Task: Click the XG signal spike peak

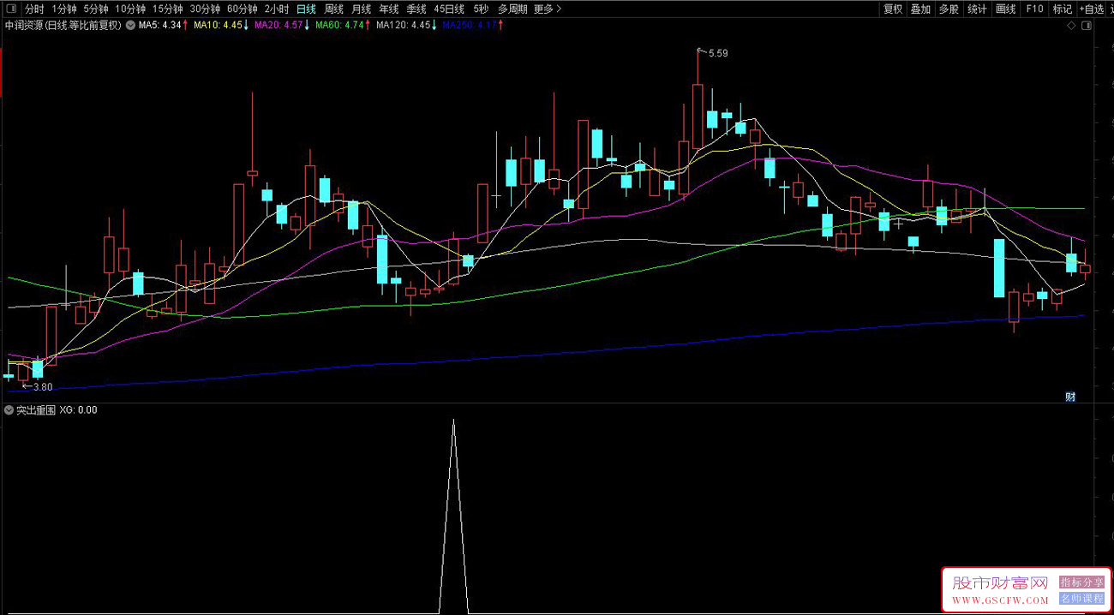Action: [453, 421]
